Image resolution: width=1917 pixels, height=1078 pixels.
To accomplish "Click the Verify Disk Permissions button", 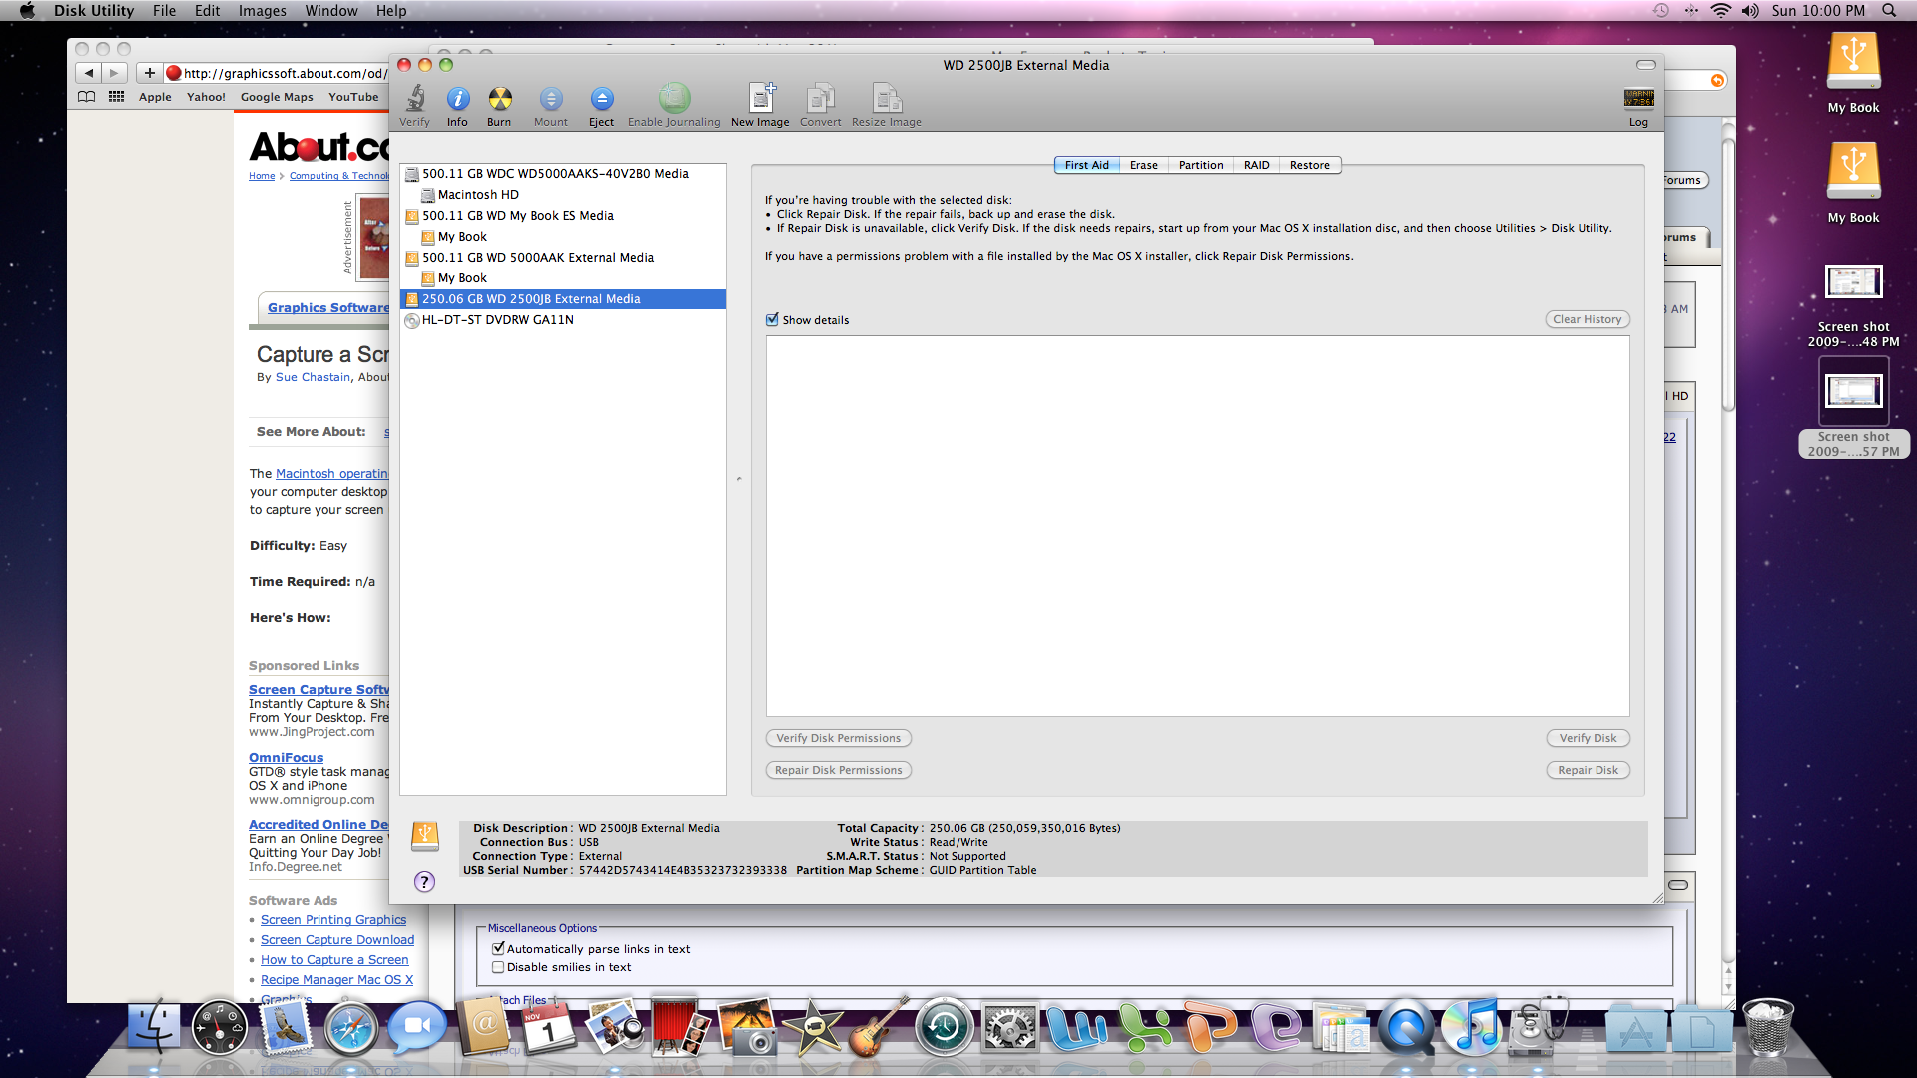I will (x=839, y=739).
